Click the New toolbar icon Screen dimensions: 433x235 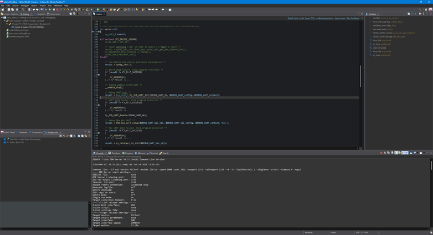(3, 9)
